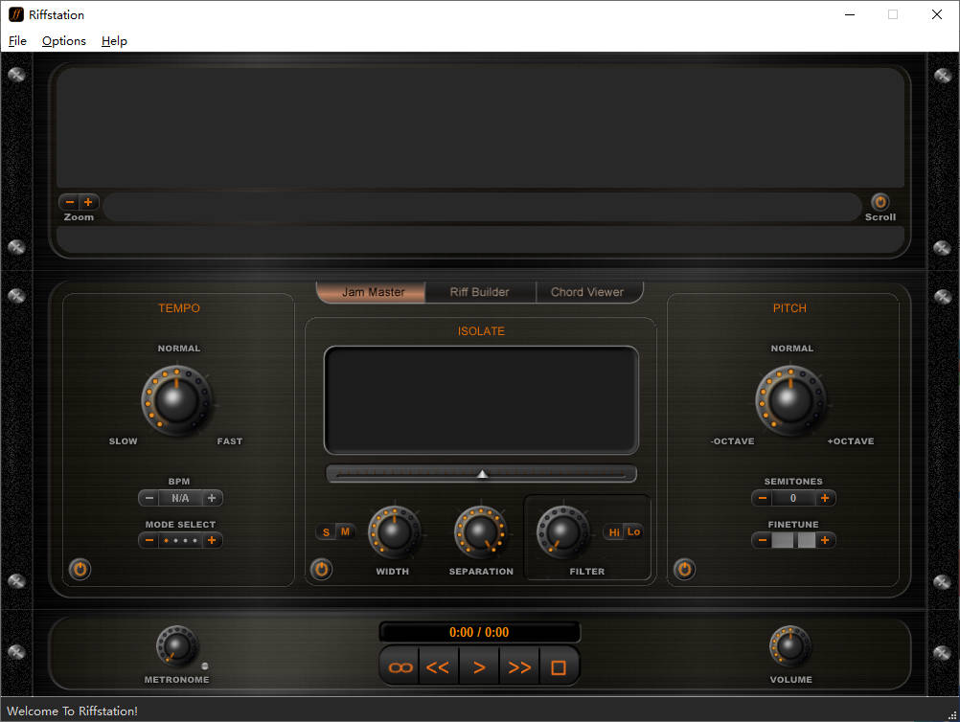Click the Width knob
Image resolution: width=960 pixels, height=722 pixels.
[x=395, y=531]
